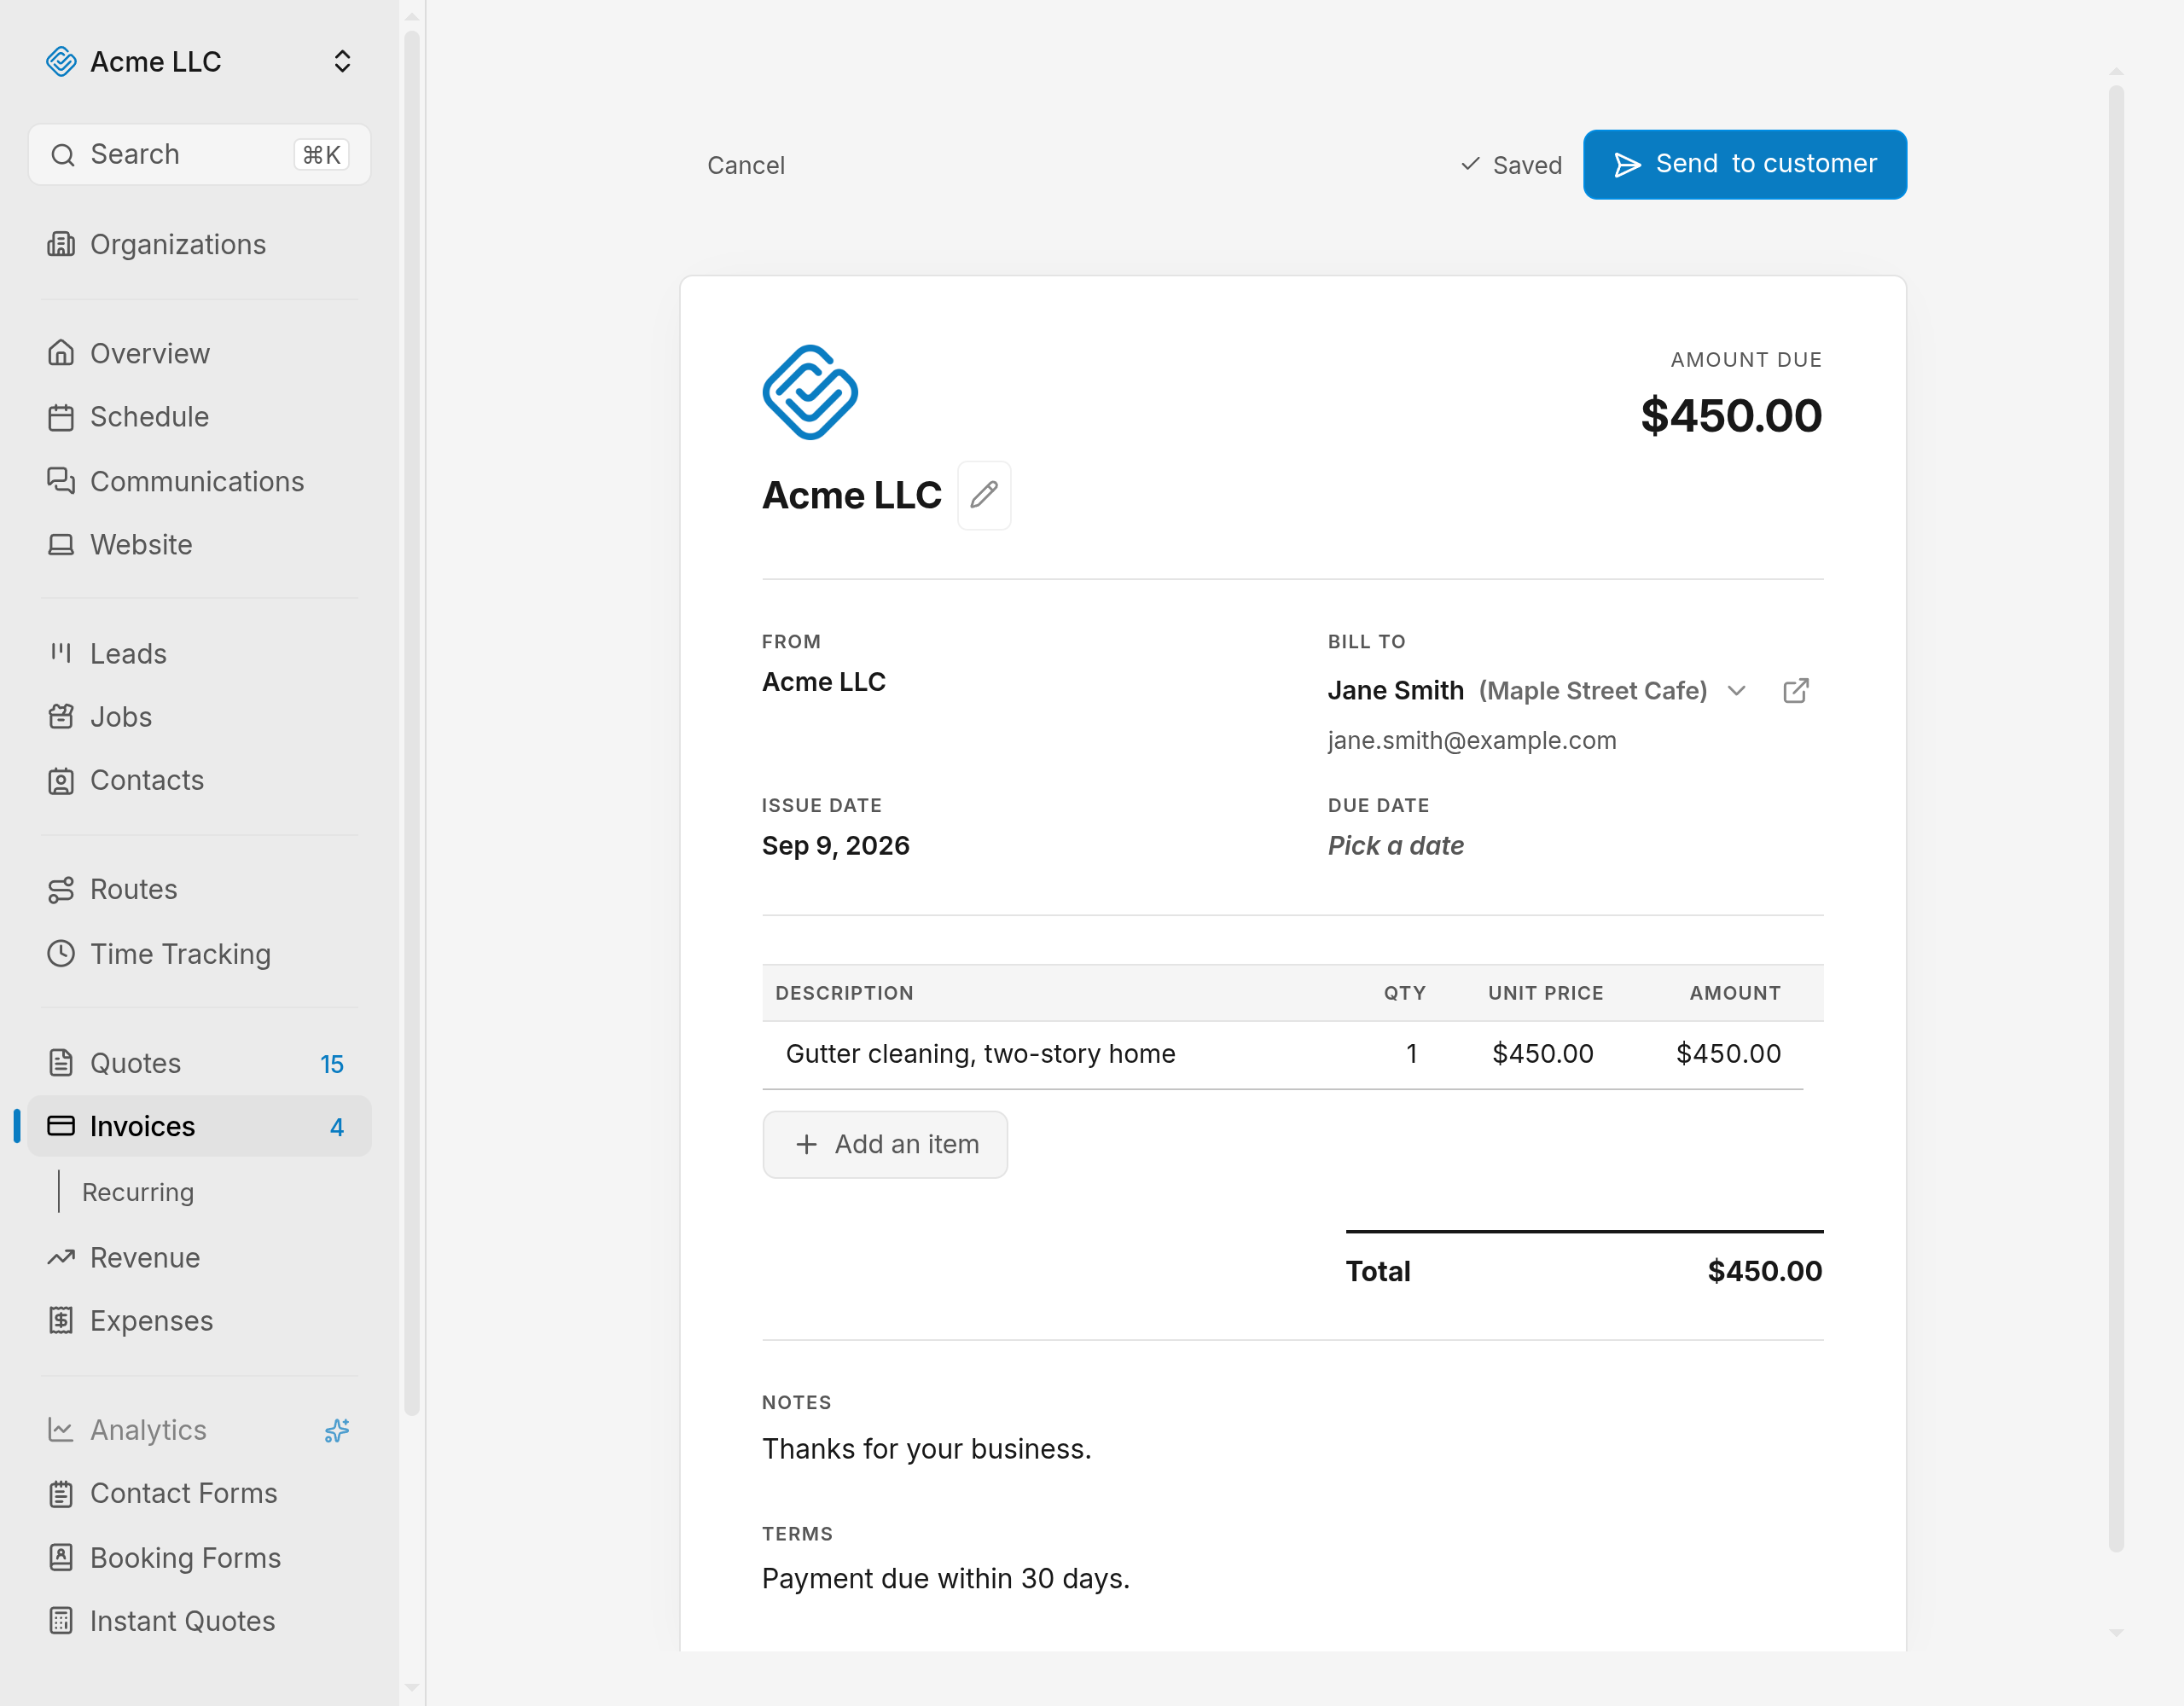Click the Search field
Image resolution: width=2184 pixels, height=1706 pixels.
click(199, 155)
